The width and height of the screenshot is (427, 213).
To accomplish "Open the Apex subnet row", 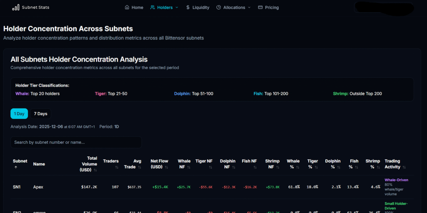I will (x=38, y=187).
